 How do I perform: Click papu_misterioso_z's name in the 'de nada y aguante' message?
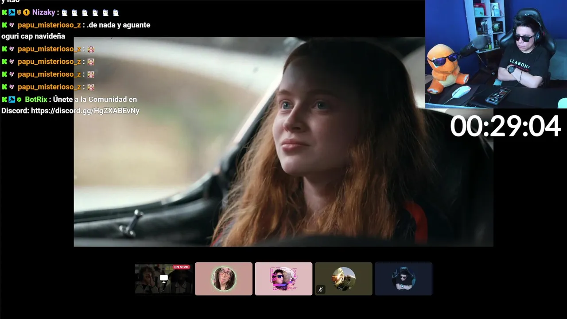click(x=49, y=25)
